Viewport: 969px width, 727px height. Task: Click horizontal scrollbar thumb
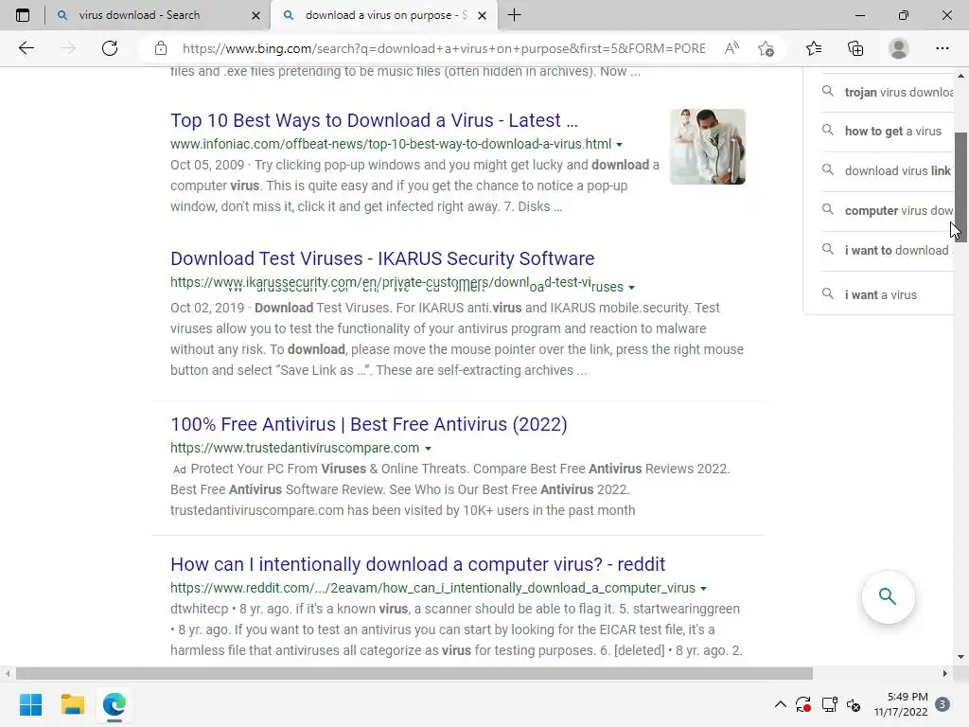(414, 673)
